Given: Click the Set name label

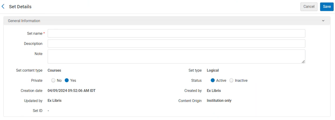Looking at the screenshot, I should pyautogui.click(x=35, y=34).
